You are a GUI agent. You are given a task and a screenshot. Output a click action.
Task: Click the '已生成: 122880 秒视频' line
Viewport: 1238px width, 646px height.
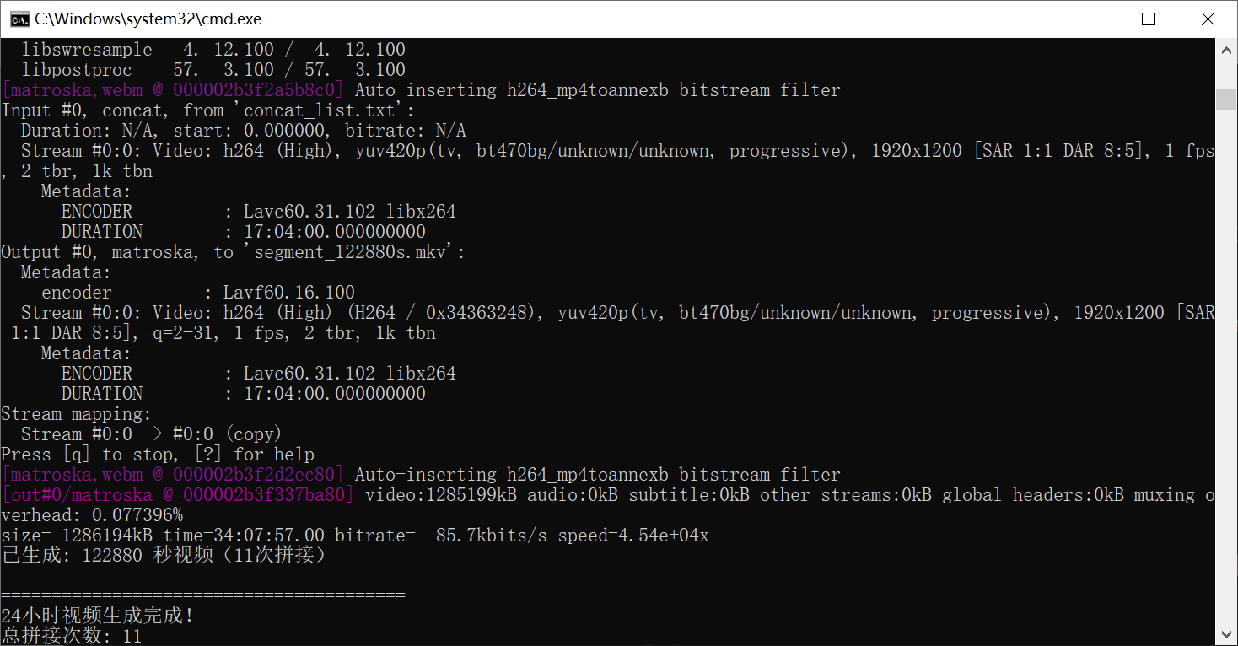(164, 556)
